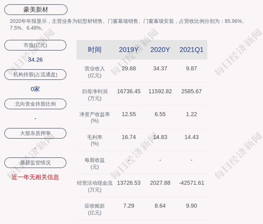The image size is (263, 224).
Task: Click the 经营活动现金流 row label
Action: [x=95, y=186]
